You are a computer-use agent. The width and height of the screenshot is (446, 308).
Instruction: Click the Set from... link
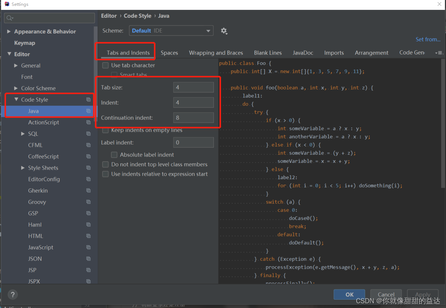coord(428,39)
